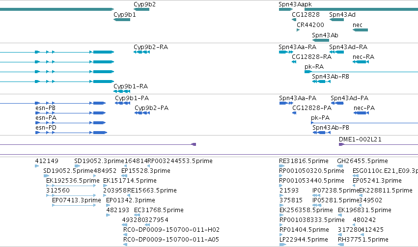Select the RP001038333.5prime EST label
Viewport: 418px width, 247px height.
pos(312,220)
